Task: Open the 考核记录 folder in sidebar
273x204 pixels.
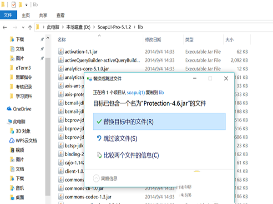Action: point(21,87)
